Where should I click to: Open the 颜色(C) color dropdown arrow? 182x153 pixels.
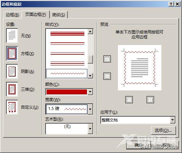(90, 92)
